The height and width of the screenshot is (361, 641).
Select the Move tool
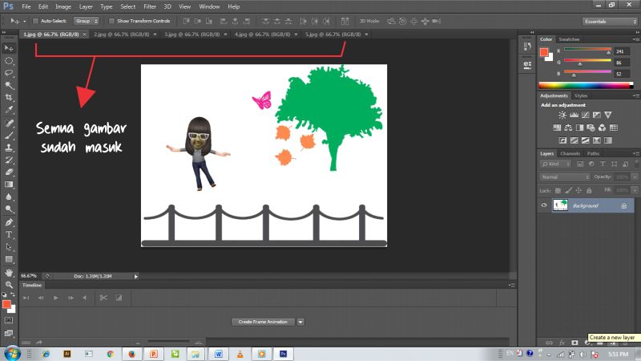(x=9, y=48)
